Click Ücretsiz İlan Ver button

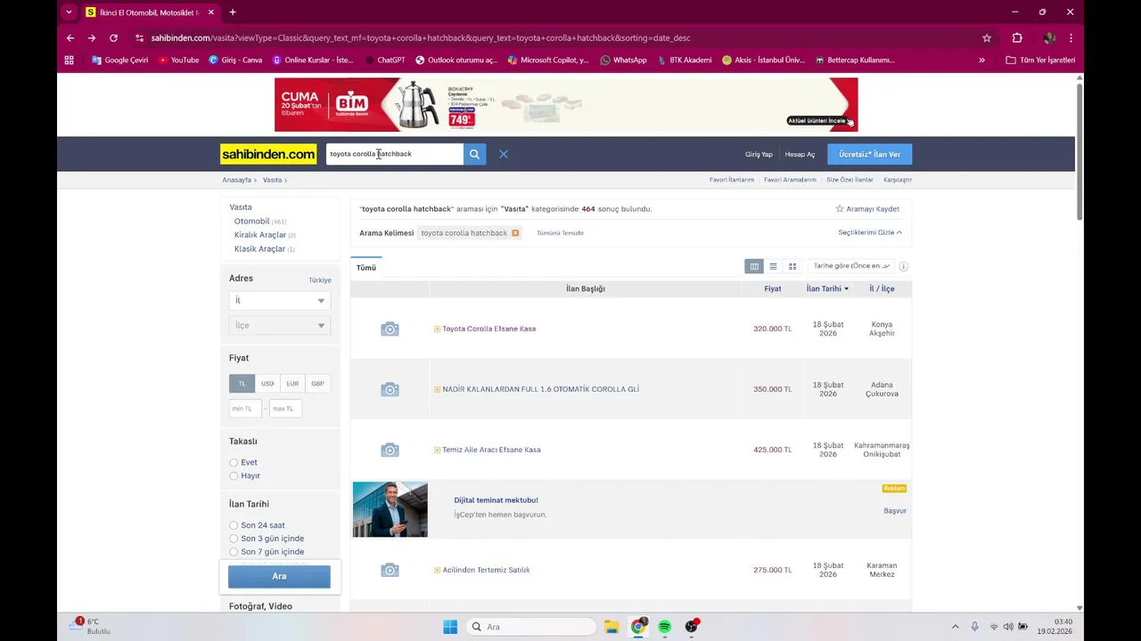click(869, 154)
